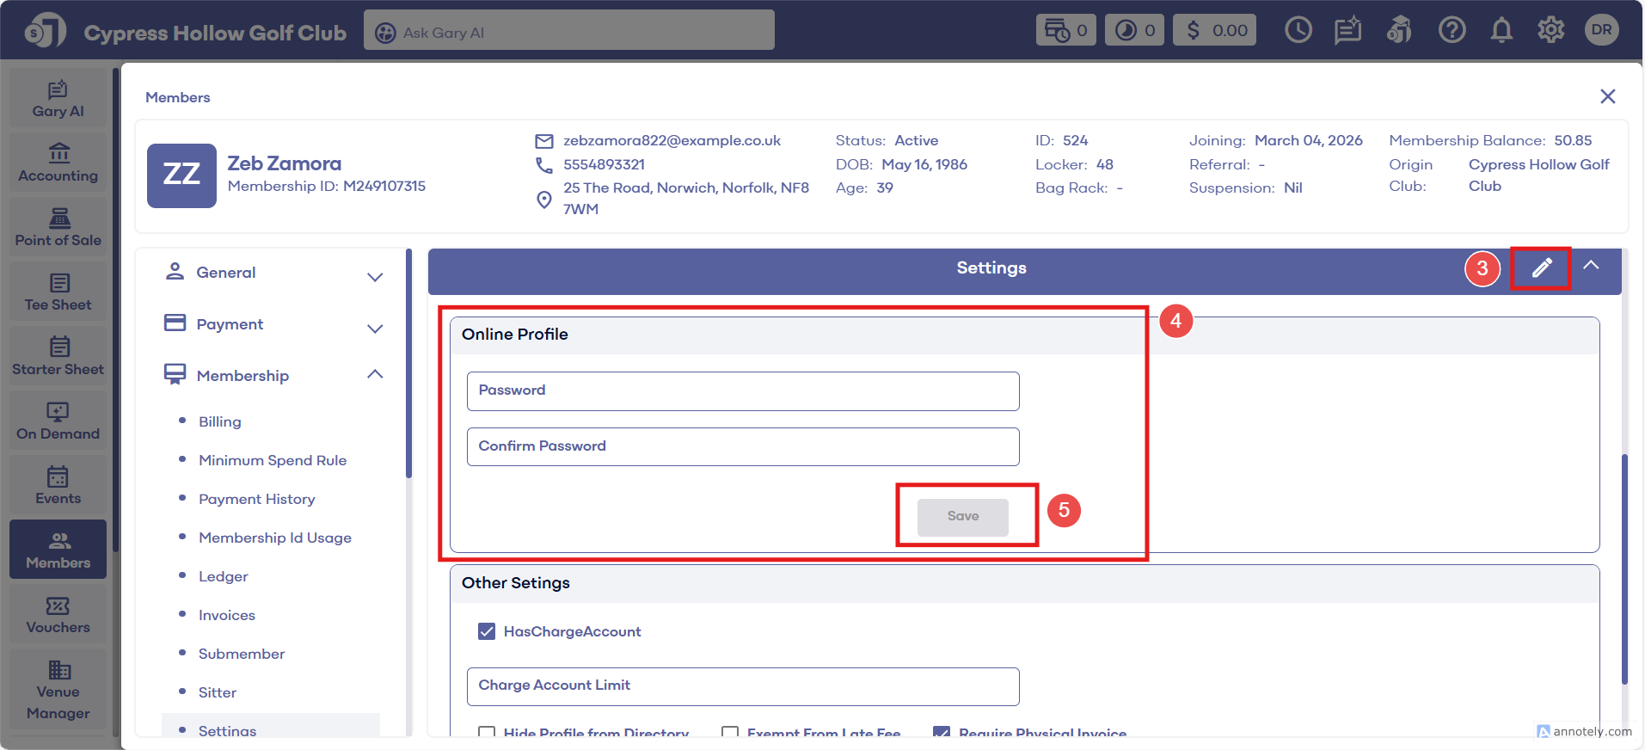Select Billing in the Membership menu
Viewport: 1645px width, 750px height.
tap(220, 421)
